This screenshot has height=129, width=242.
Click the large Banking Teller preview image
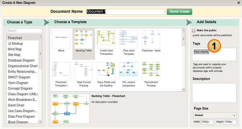pyautogui.click(x=70, y=109)
